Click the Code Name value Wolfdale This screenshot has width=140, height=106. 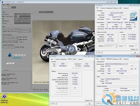tap(111, 15)
